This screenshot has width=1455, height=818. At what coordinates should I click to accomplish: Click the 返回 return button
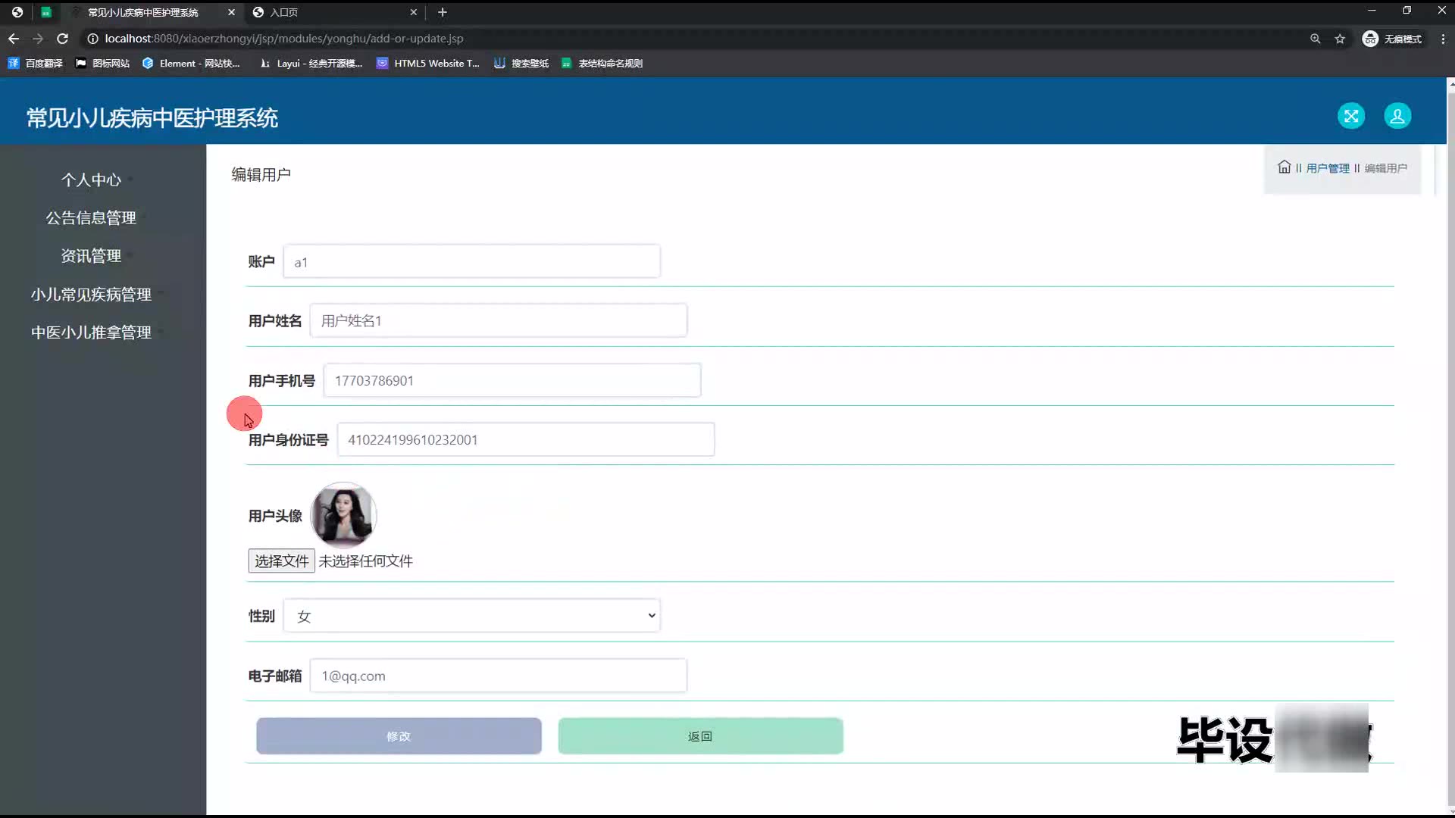(700, 736)
